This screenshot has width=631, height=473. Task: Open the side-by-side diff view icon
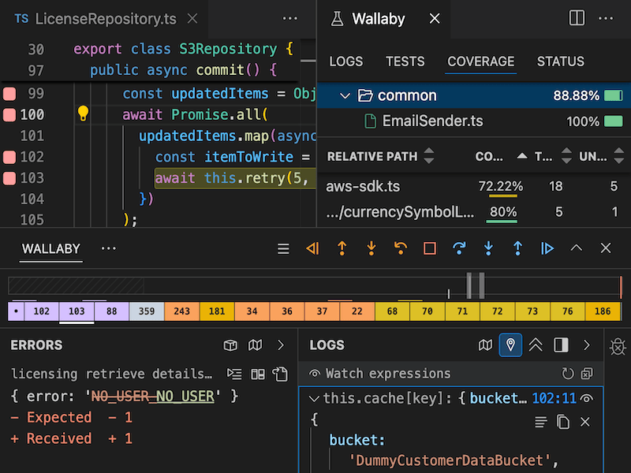click(x=258, y=374)
